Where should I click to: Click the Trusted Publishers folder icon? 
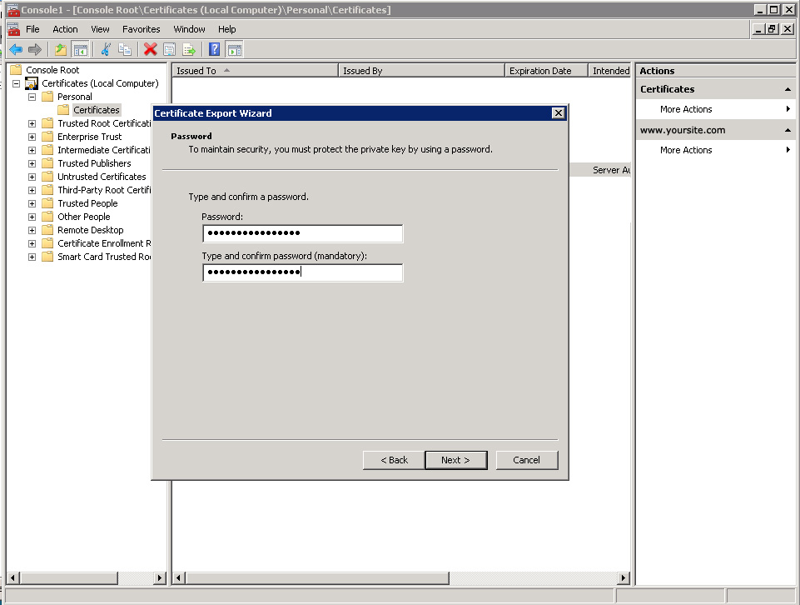click(47, 162)
